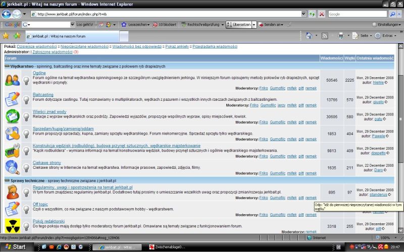The width and height of the screenshot is (404, 252).
Task: Click the RSS feeds toolbar icon
Action: pyautogui.click(x=325, y=36)
